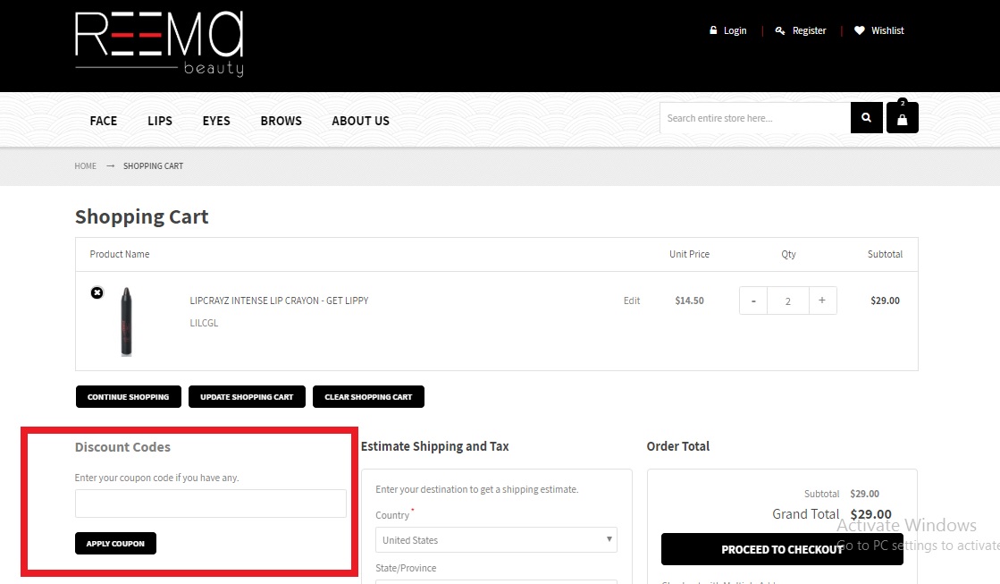Open the Eyes menu

[216, 121]
